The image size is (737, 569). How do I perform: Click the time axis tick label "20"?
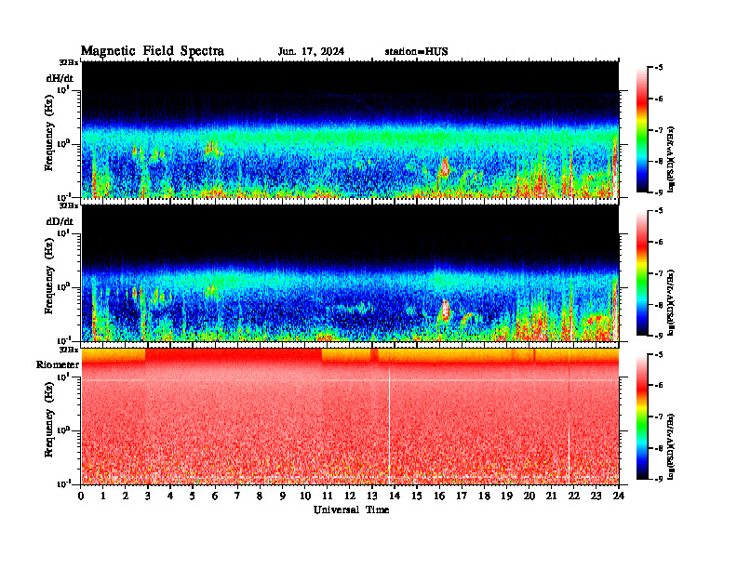coord(529,496)
